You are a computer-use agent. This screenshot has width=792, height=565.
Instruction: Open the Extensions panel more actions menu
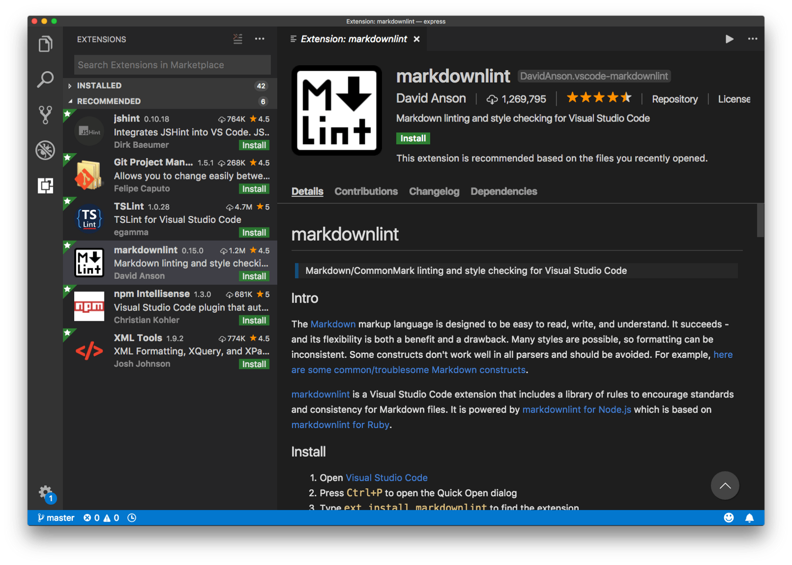point(259,39)
